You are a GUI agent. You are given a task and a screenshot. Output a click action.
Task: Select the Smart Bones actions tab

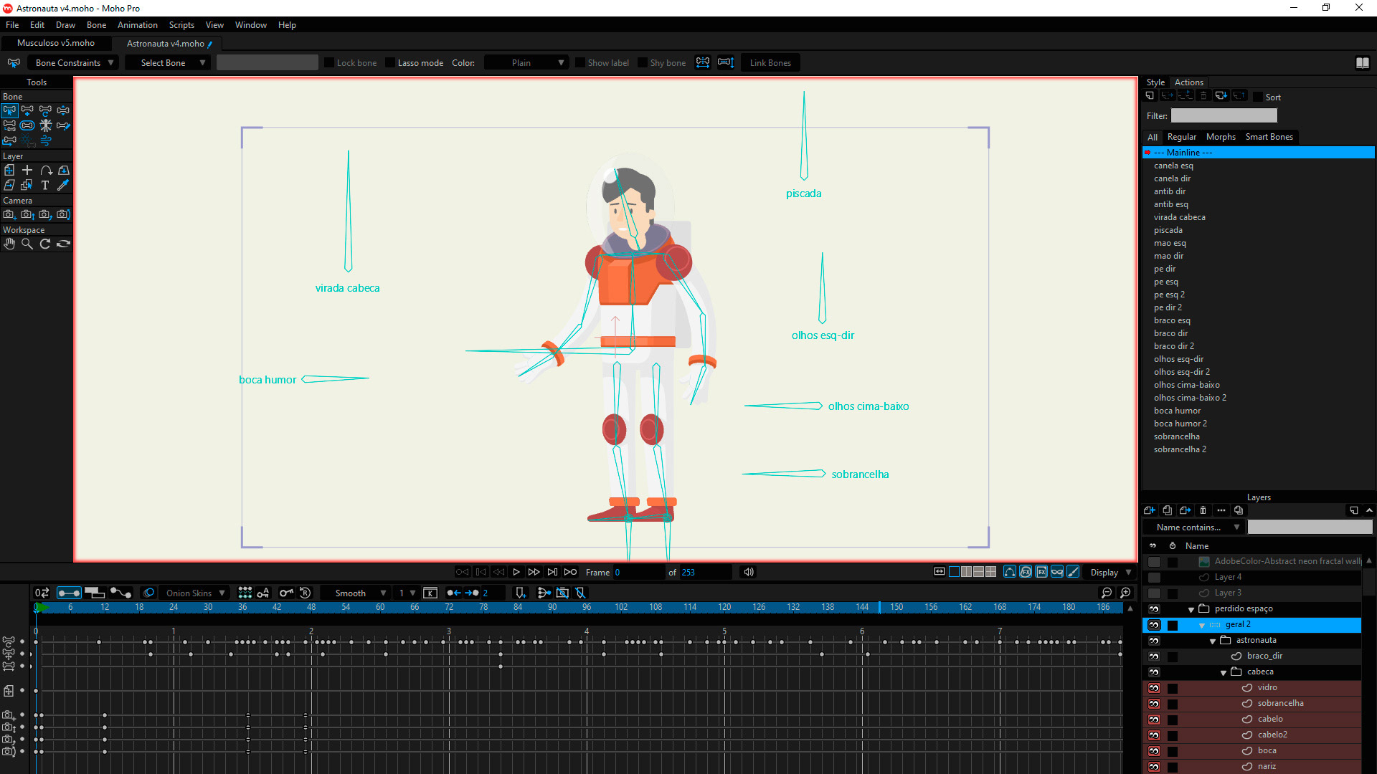(x=1269, y=137)
